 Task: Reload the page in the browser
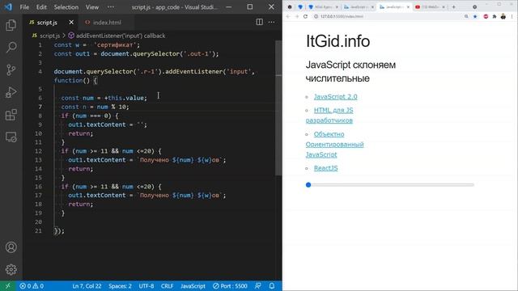click(x=305, y=16)
